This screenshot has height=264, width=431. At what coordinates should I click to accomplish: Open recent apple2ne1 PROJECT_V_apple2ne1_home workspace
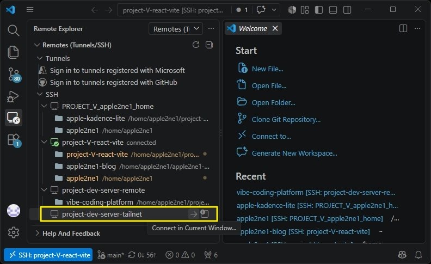tap(310, 219)
